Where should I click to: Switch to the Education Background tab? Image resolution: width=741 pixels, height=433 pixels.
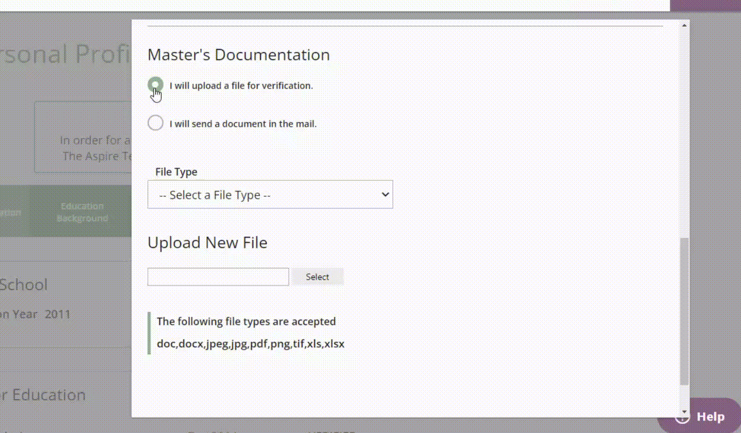(82, 212)
